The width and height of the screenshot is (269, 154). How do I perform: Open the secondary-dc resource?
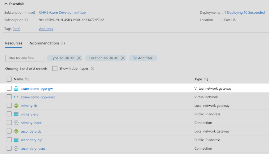(x=31, y=131)
